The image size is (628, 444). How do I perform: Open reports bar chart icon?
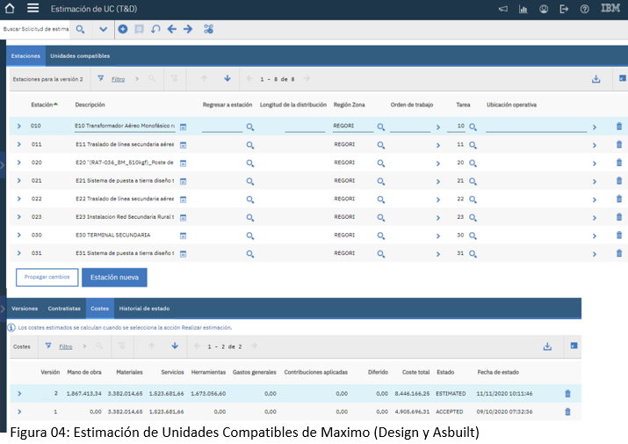point(523,9)
